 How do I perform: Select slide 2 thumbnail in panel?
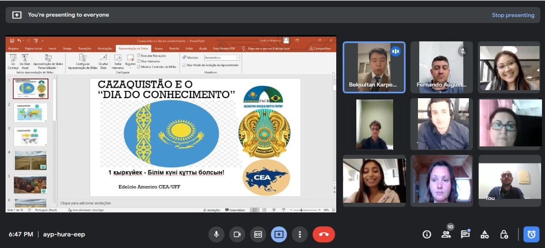click(31, 113)
